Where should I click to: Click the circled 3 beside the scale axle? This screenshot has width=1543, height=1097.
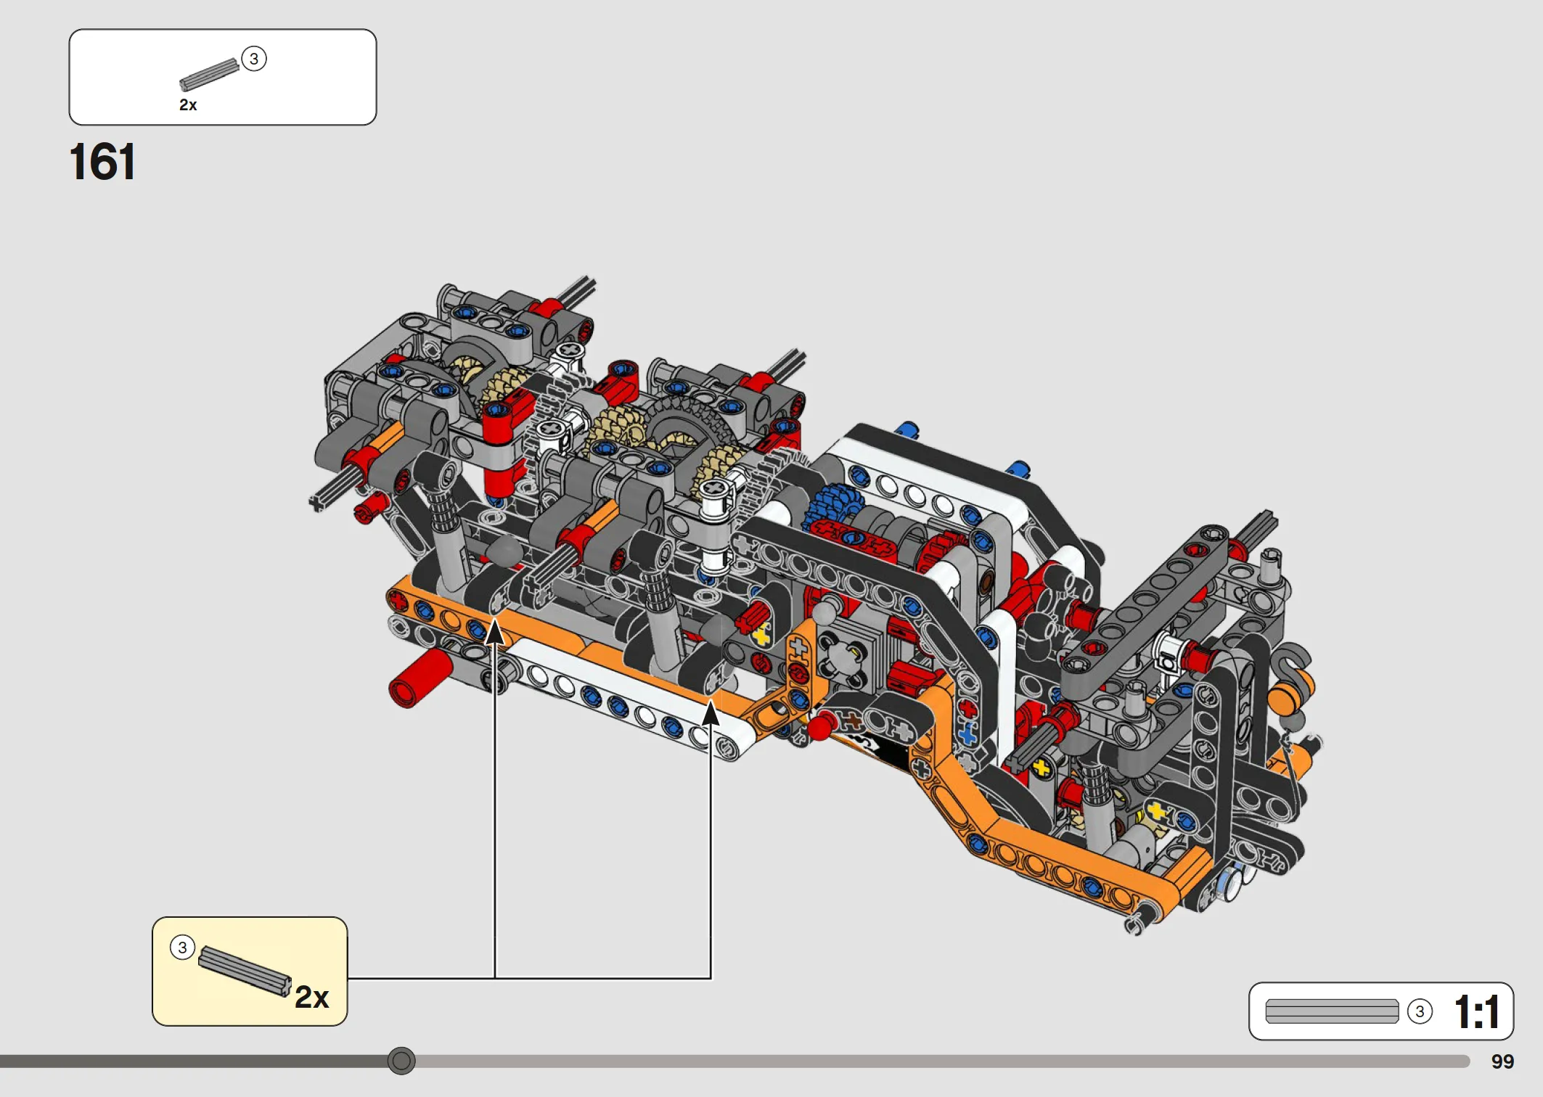(x=1420, y=1011)
